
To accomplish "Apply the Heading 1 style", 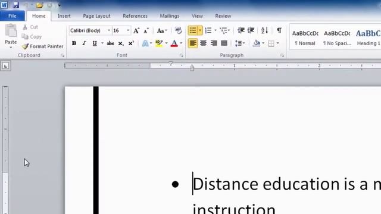I will tap(368, 37).
